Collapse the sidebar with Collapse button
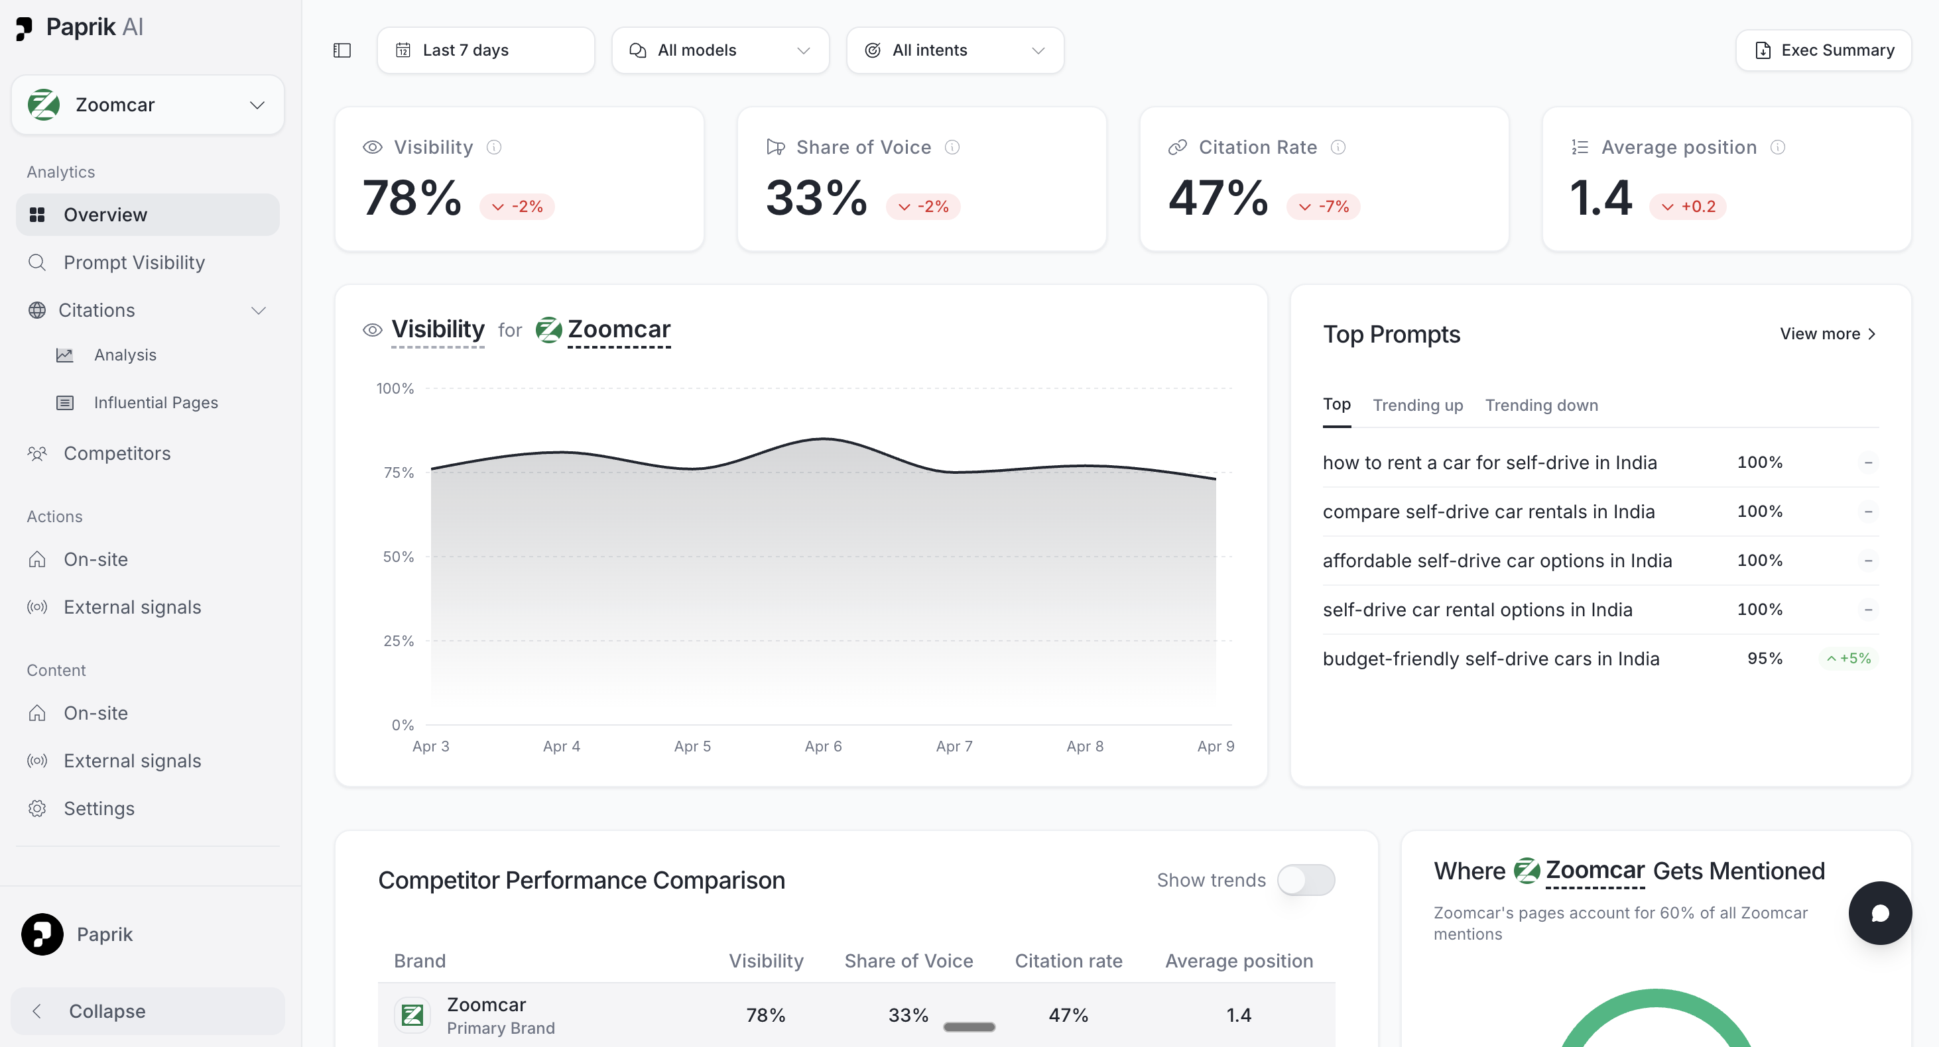 pos(149,1011)
